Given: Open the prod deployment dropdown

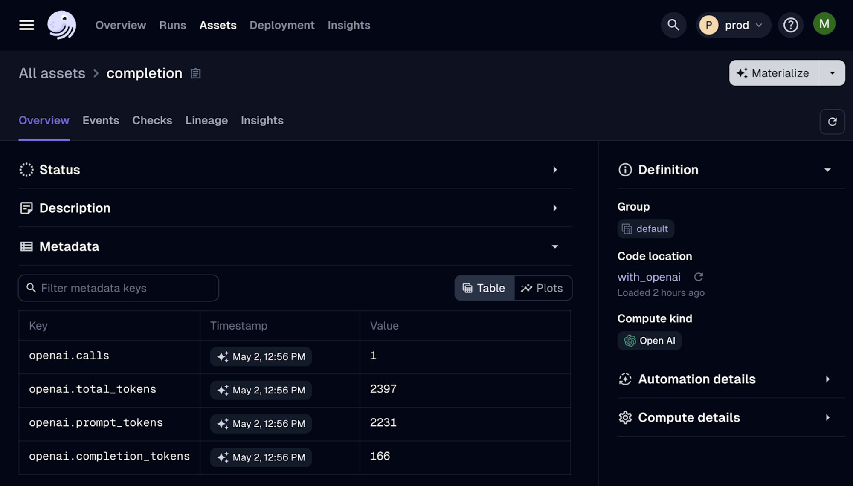Looking at the screenshot, I should (734, 25).
